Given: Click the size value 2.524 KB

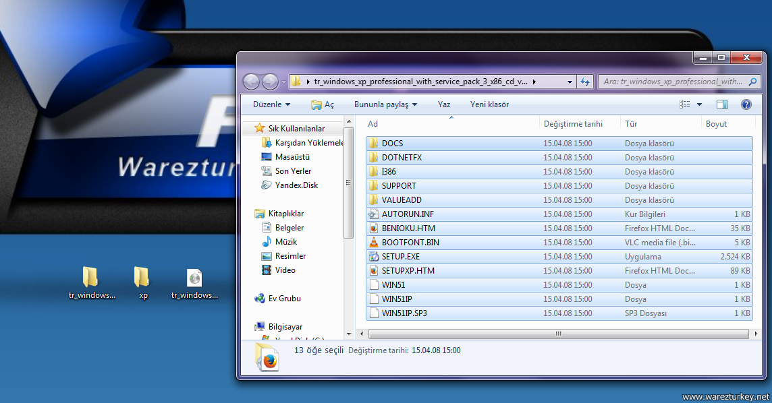Looking at the screenshot, I should point(735,257).
